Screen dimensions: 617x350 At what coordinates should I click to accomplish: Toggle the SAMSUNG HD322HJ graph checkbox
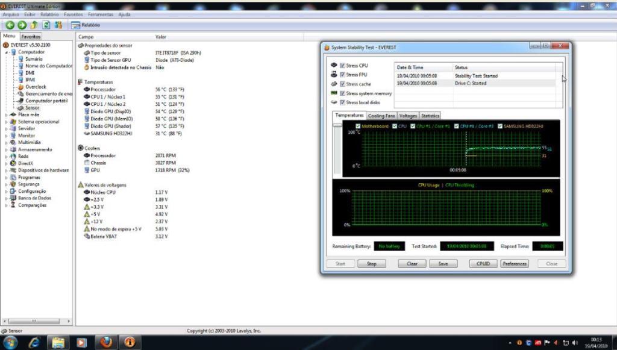(500, 127)
